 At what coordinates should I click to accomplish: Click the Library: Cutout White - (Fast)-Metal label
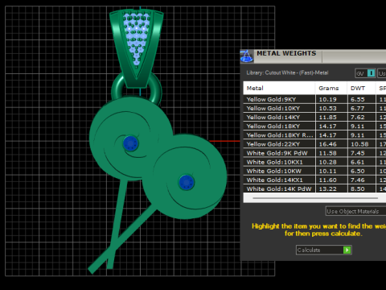click(287, 72)
